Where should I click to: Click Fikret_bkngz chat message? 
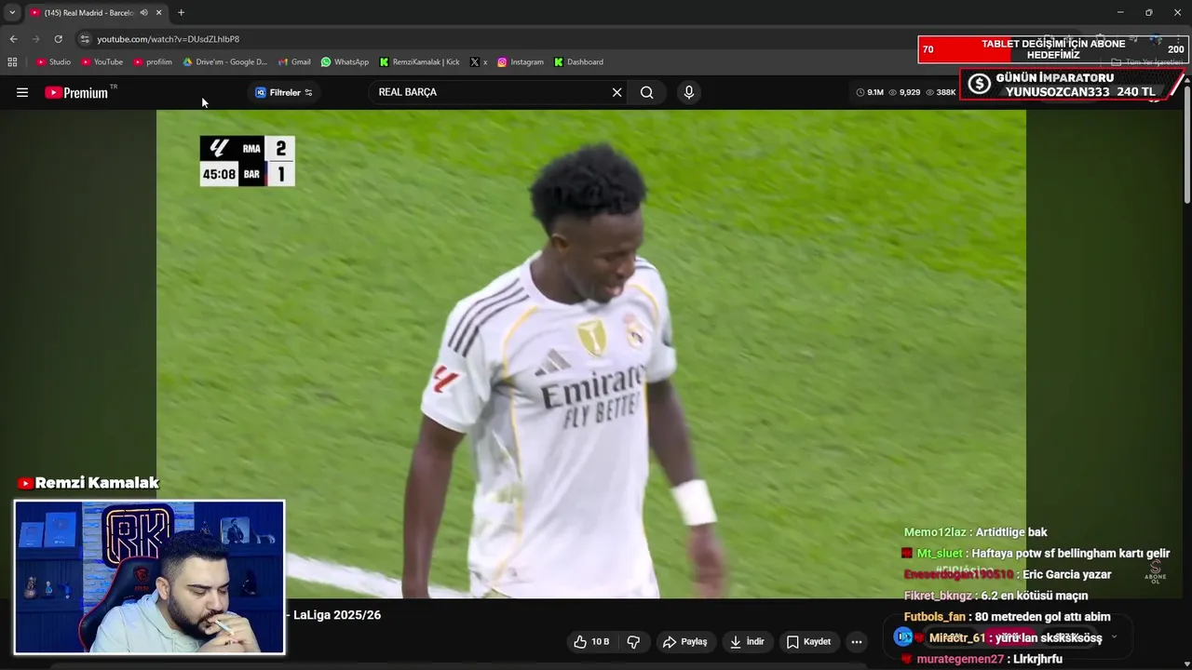tap(996, 596)
